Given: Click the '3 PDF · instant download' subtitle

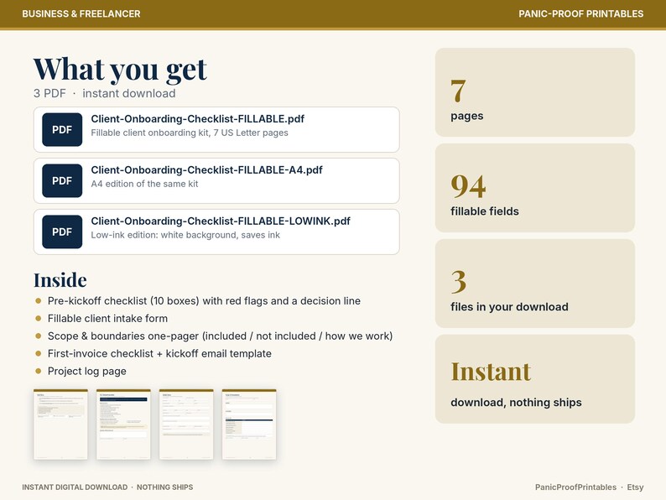Looking at the screenshot, I should click(x=105, y=93).
